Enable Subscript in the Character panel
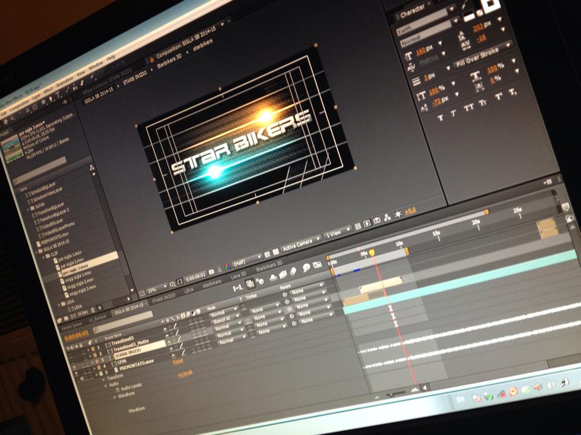581x435 pixels. point(513,92)
